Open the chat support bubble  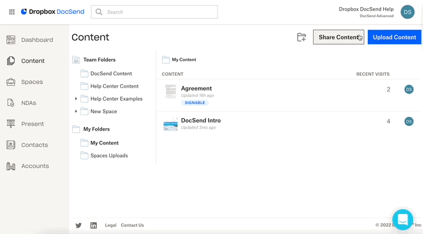(x=402, y=219)
